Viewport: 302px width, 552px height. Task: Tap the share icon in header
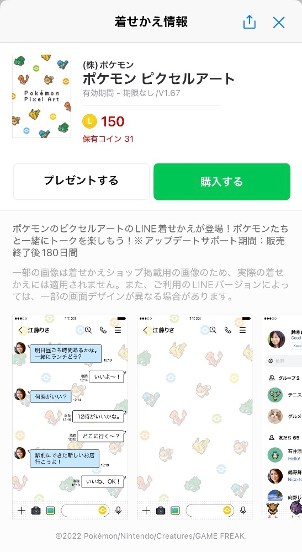point(249,22)
